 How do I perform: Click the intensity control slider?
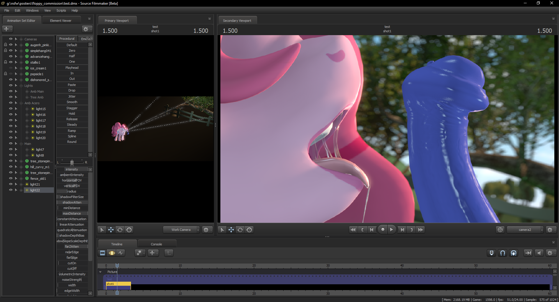click(72, 169)
